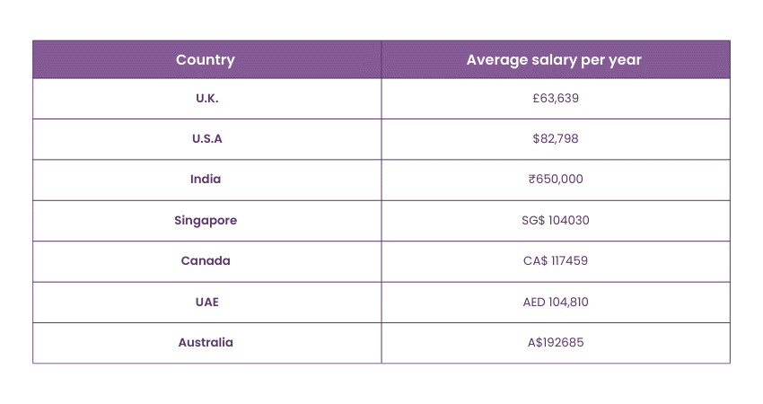Select the £63,639 salary value

556,98
